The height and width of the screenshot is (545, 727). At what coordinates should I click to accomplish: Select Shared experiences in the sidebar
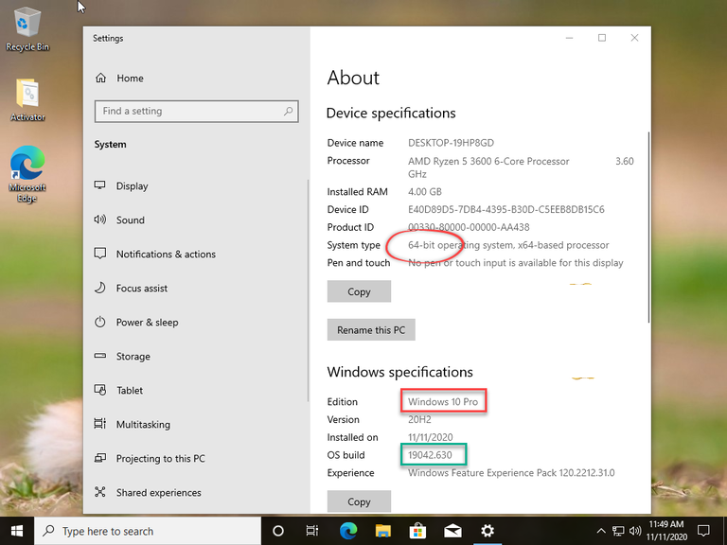(159, 492)
